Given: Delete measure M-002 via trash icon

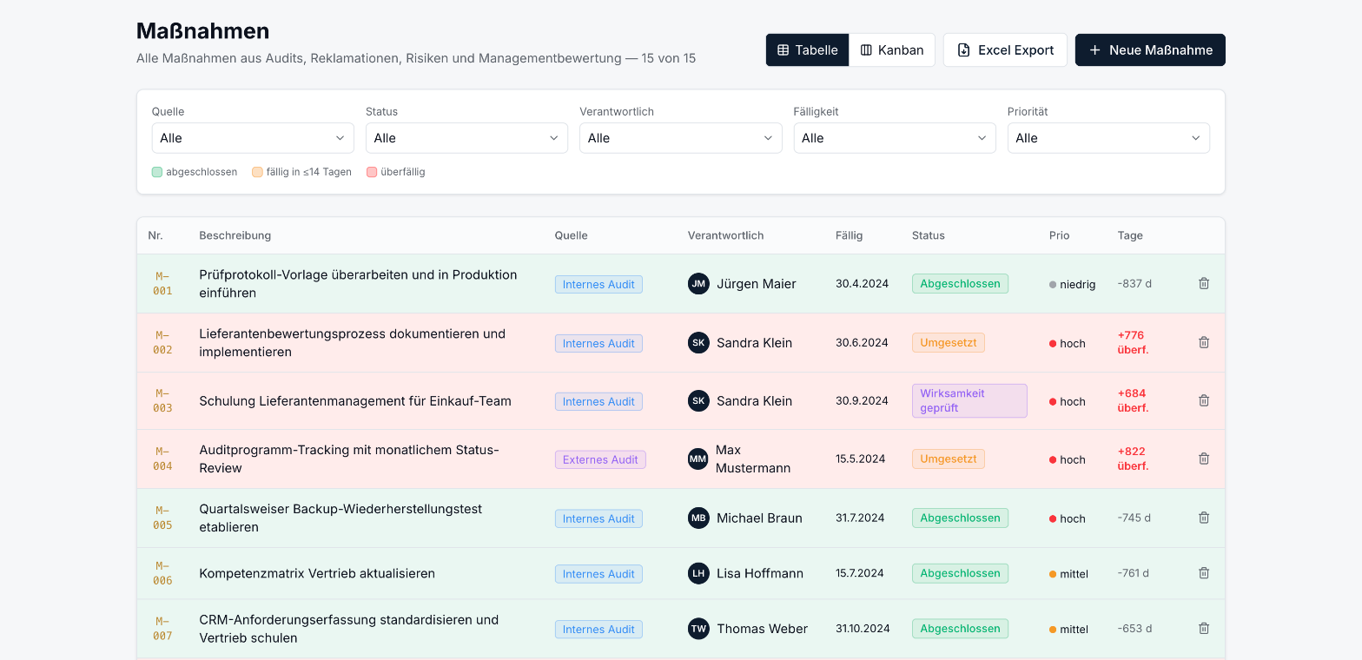Looking at the screenshot, I should 1204,342.
